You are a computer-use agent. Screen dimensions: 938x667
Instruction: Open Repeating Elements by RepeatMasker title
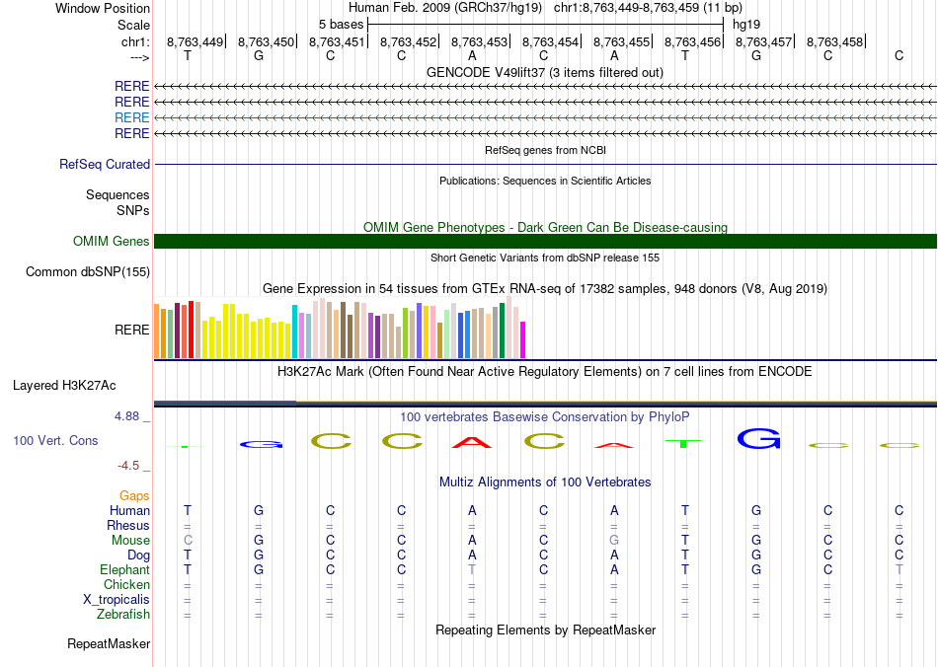click(546, 630)
